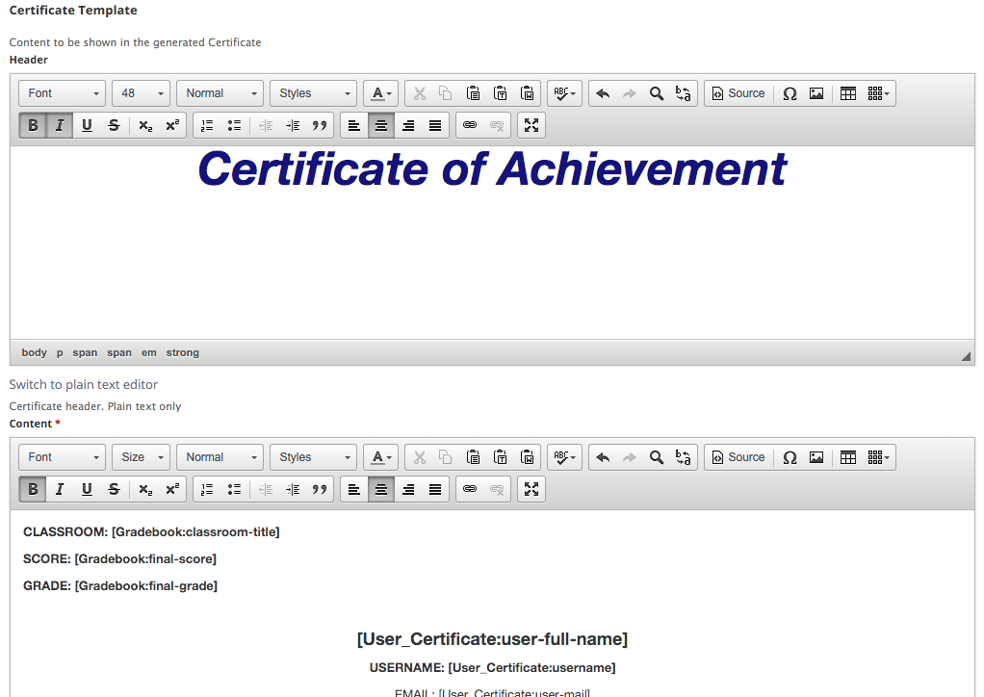Switch to plain text editor

[84, 384]
